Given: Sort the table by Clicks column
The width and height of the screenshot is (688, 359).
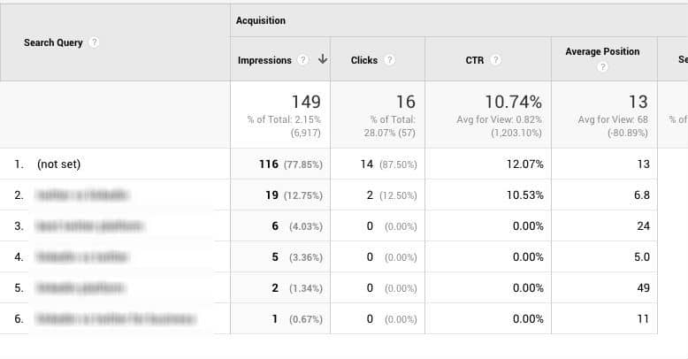Looking at the screenshot, I should point(364,60).
